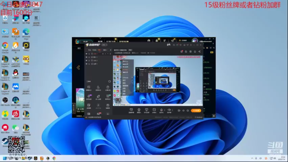
Task: Delete the 文本1 layer with trash icon
Action: pos(110,54)
